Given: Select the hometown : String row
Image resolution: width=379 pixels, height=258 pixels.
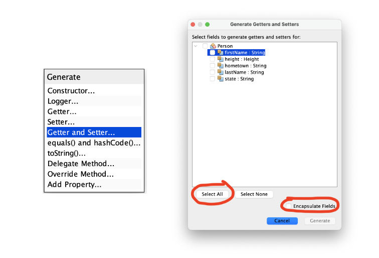Looking at the screenshot, I should point(245,66).
